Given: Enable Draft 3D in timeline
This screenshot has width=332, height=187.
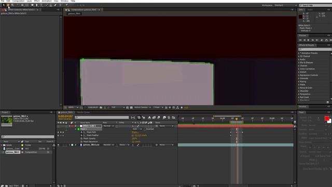Looking at the screenshot, I should (144, 117).
